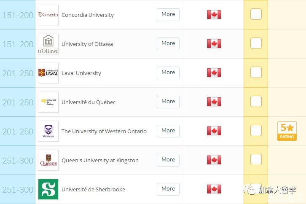
Task: Enable the checkbox for Université du Québec
Action: (256, 102)
